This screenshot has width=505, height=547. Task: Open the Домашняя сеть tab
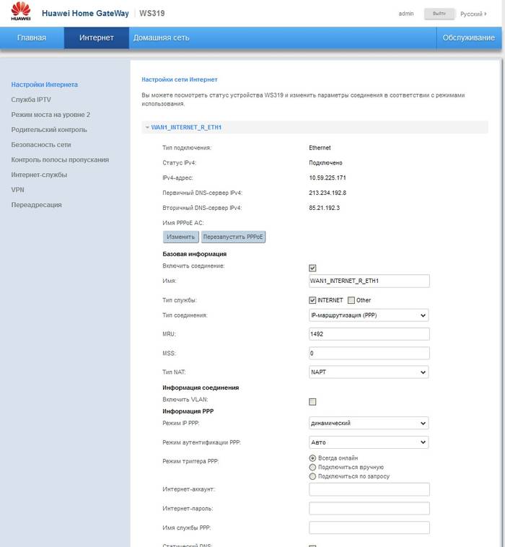coord(161,38)
